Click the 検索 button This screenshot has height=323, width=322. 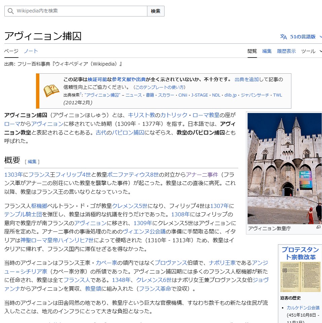pyautogui.click(x=155, y=11)
